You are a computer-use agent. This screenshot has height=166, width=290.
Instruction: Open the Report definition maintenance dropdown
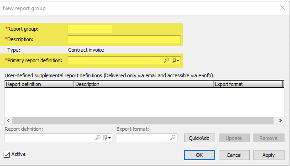coord(107,138)
